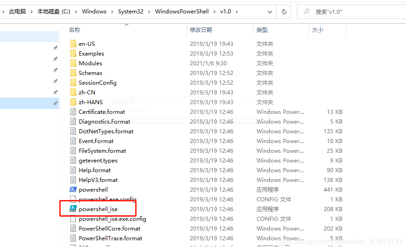406x250 pixels.
Task: Select the DotNetTypes.format file name
Action: [x=106, y=131]
